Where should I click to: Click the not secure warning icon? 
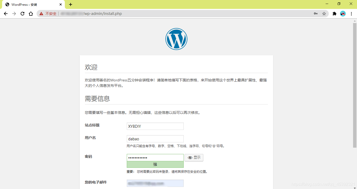pyautogui.click(x=41, y=14)
